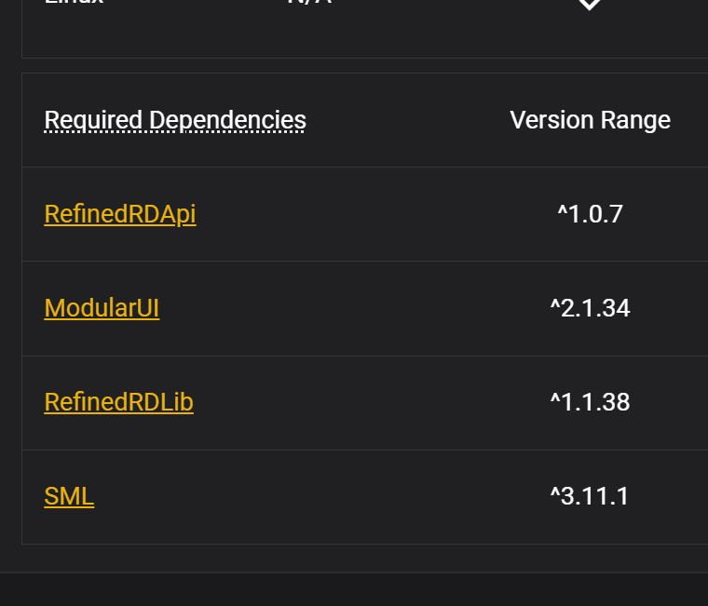Click the ^1.1.38 version range cell
Screen dimensions: 708x606
pos(590,402)
